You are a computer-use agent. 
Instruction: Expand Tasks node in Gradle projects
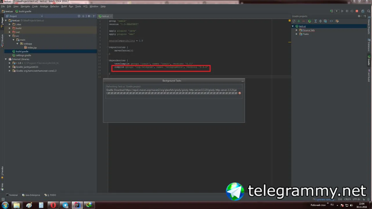coord(297,34)
